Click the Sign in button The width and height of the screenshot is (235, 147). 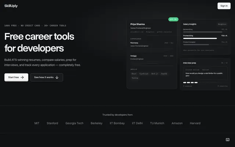point(224,6)
